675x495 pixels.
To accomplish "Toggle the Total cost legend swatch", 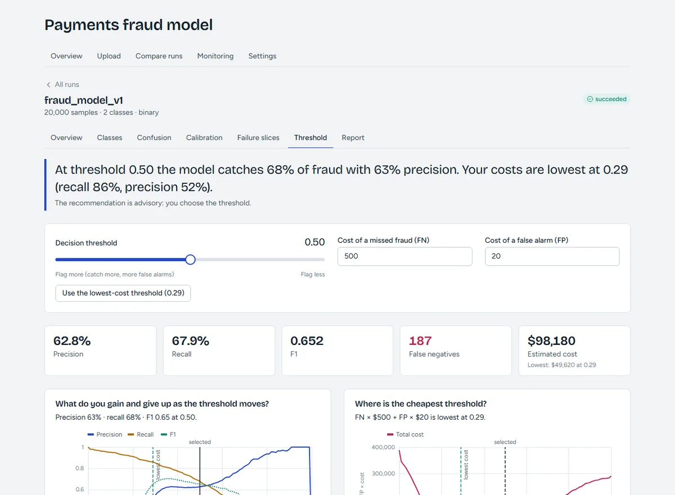I will point(390,434).
